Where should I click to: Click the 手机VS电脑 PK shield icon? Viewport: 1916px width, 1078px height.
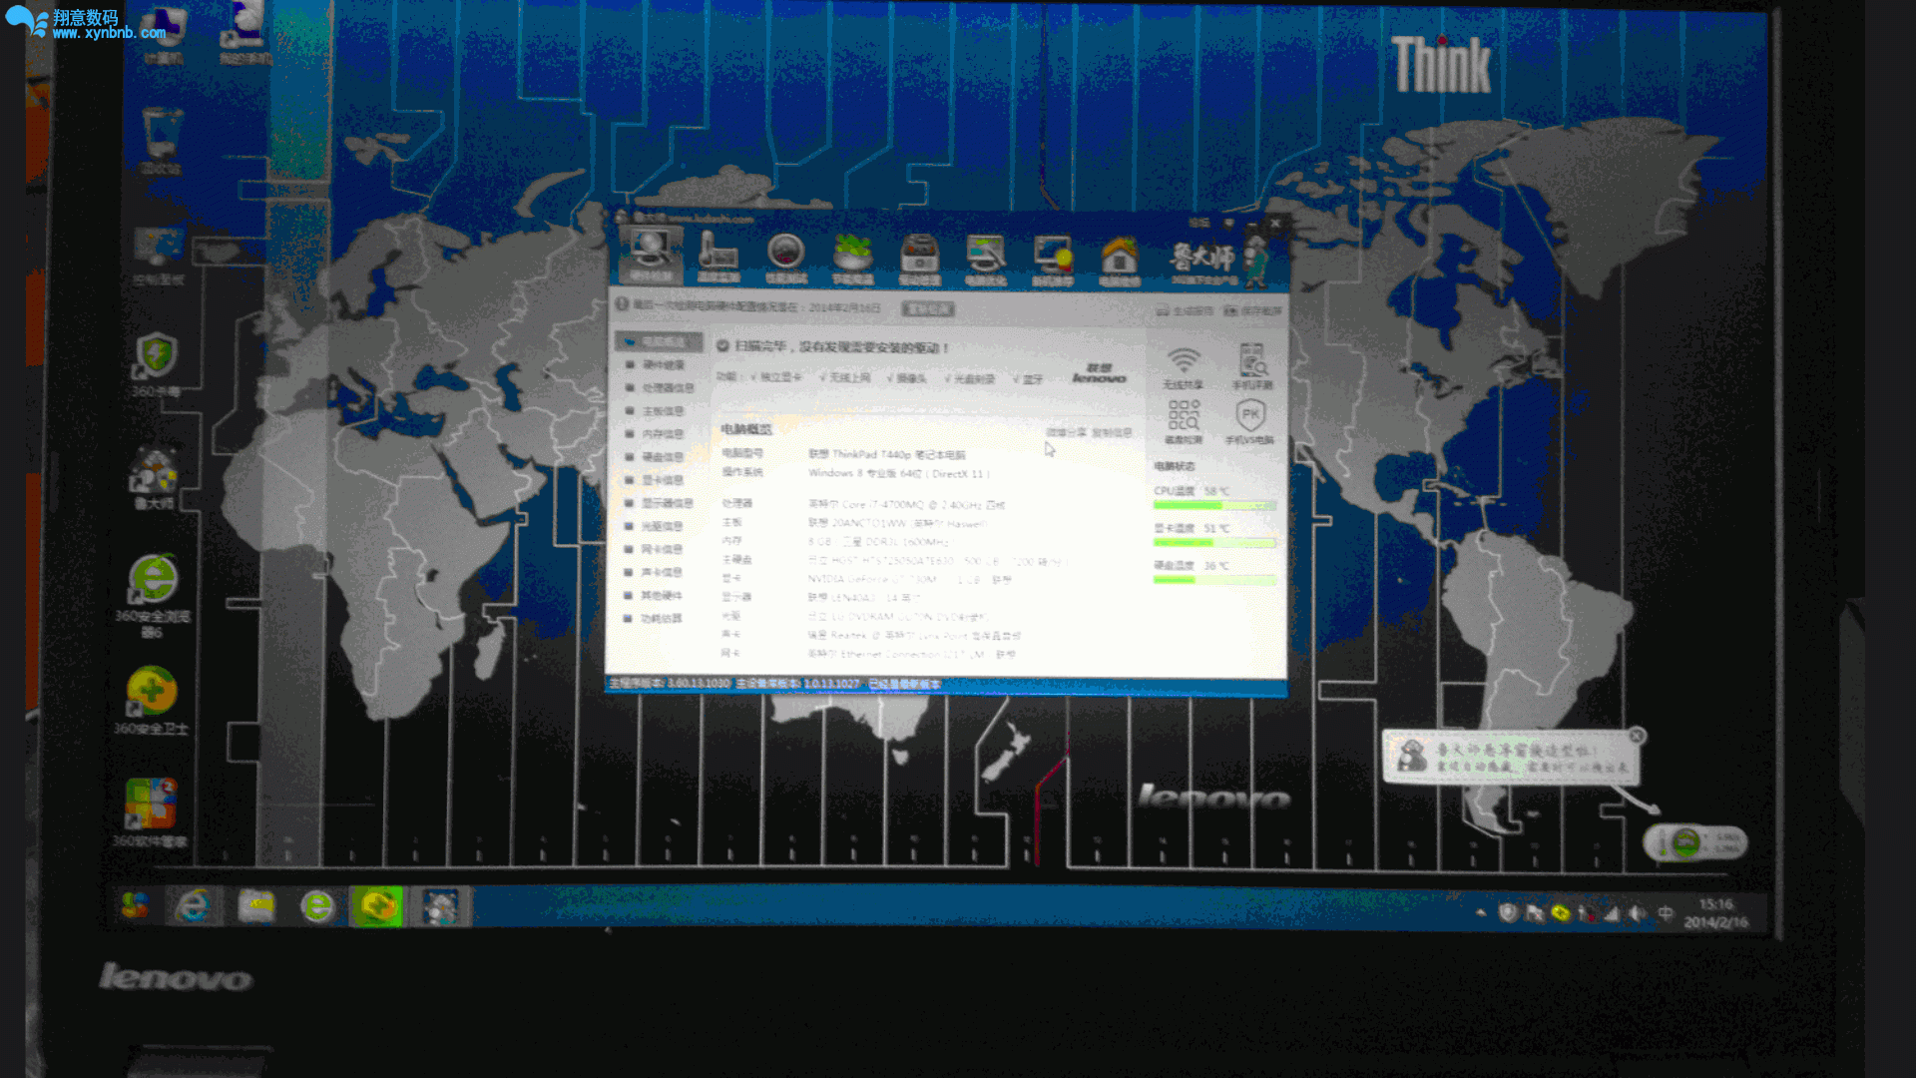[1250, 422]
